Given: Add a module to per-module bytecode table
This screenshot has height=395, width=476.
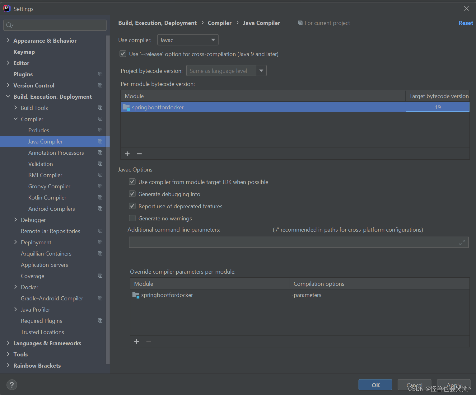Looking at the screenshot, I should [127, 154].
